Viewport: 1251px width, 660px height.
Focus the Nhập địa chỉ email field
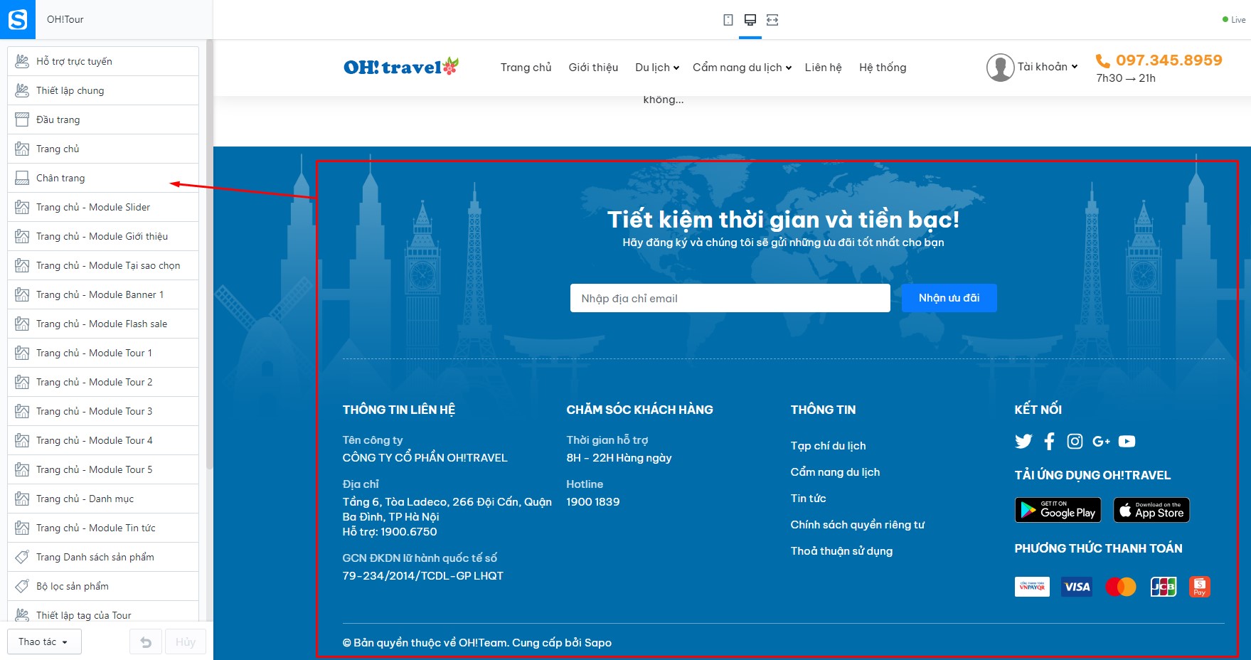pos(730,298)
